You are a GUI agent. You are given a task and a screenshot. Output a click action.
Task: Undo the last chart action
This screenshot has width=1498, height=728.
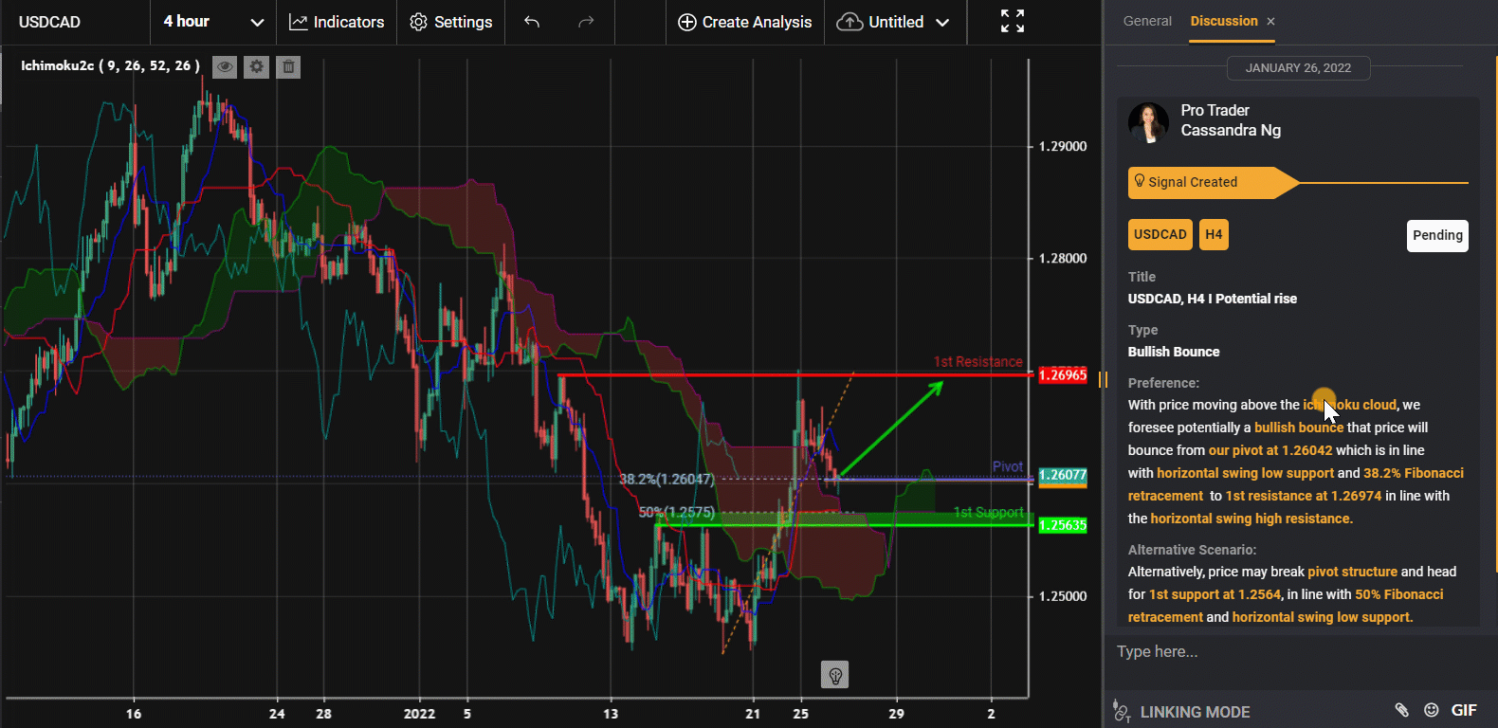(x=532, y=22)
